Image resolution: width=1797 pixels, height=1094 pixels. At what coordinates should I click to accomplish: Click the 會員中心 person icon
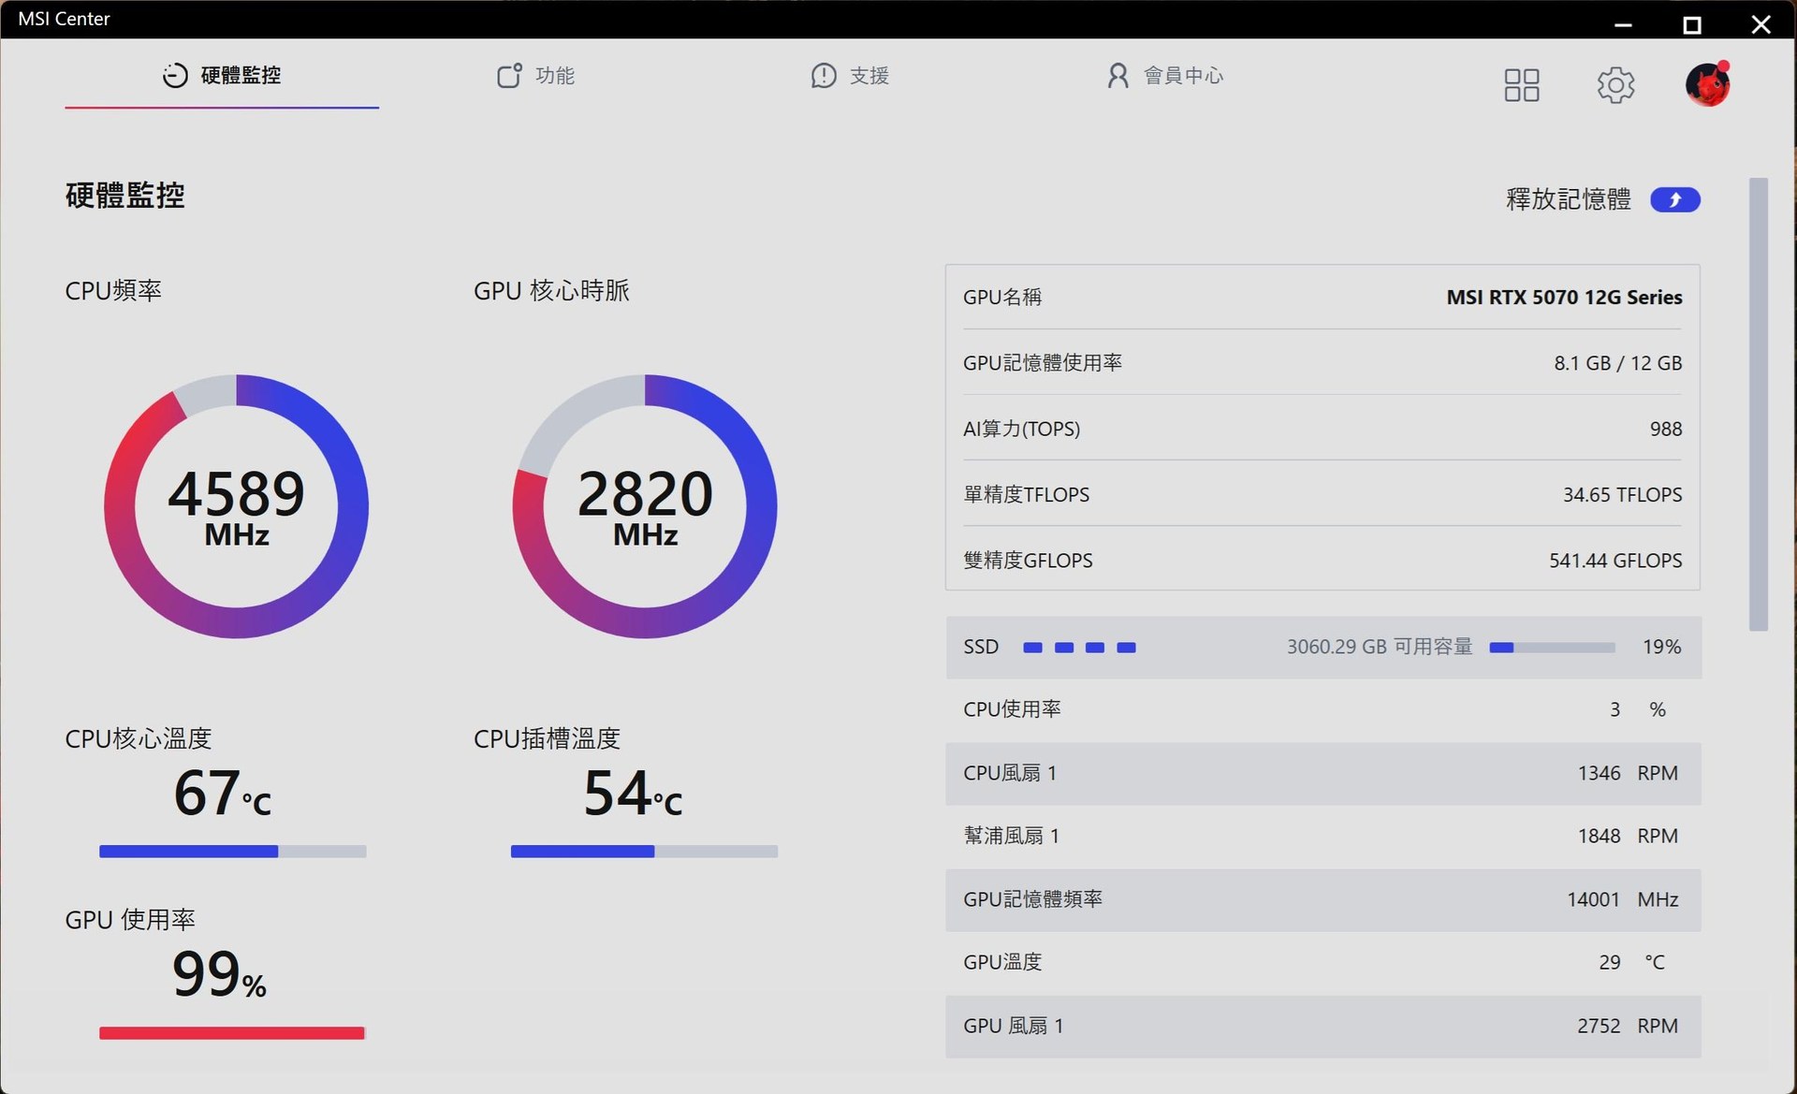(1118, 76)
